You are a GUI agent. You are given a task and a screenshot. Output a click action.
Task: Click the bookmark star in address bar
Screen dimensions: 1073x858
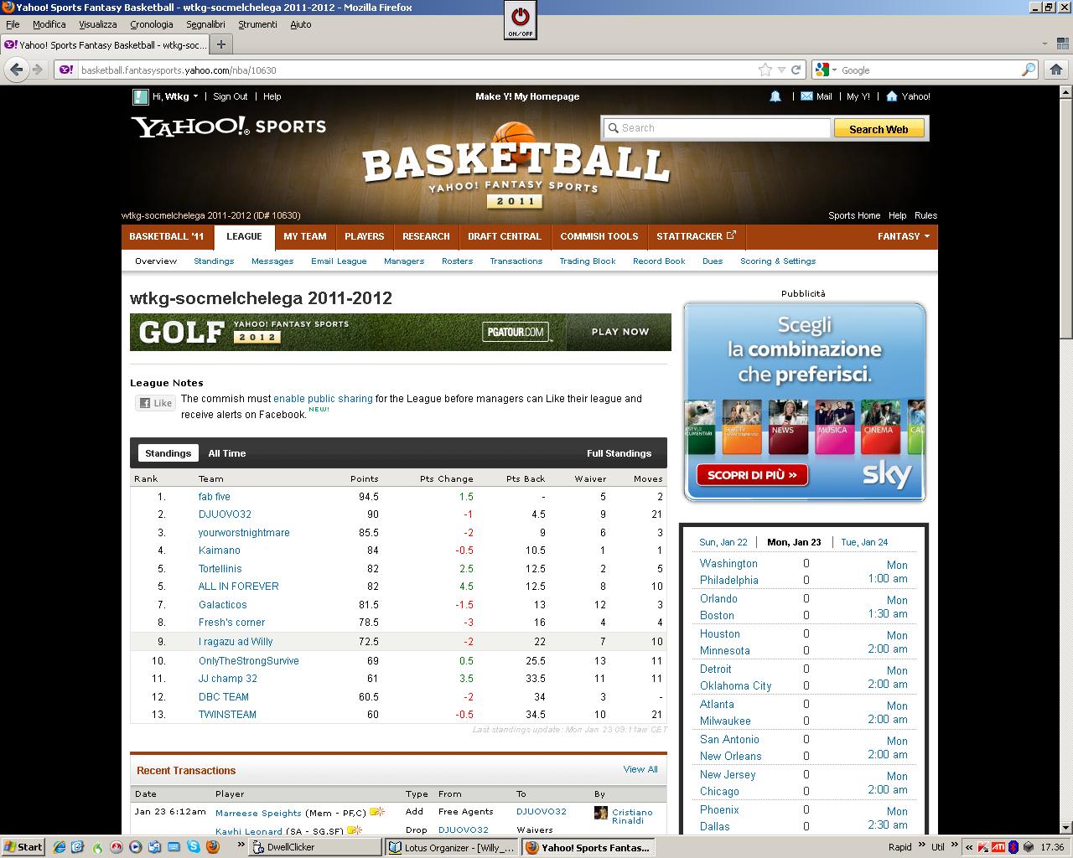click(x=765, y=70)
